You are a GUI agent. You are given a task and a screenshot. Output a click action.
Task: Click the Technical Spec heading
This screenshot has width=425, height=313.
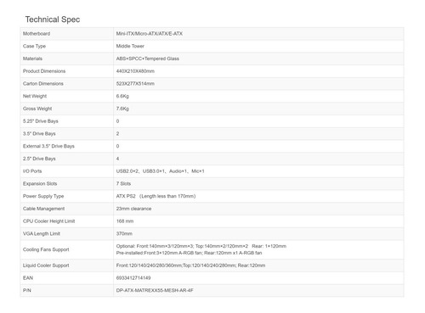point(53,20)
